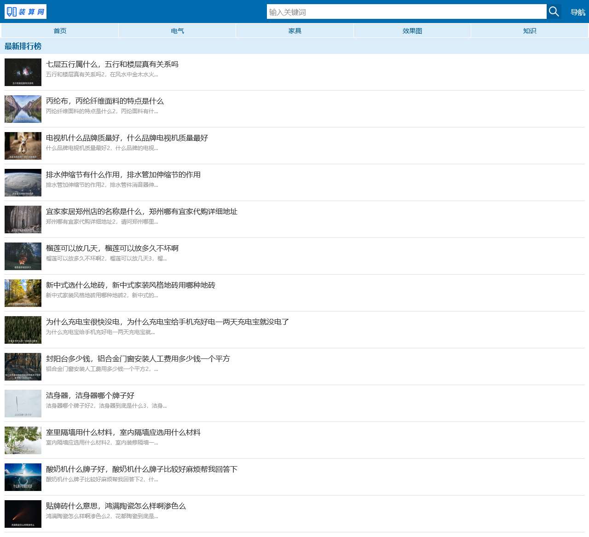Click summary 丙纶纤维面料的特点是什么2
589x537 pixels.
tap(102, 111)
